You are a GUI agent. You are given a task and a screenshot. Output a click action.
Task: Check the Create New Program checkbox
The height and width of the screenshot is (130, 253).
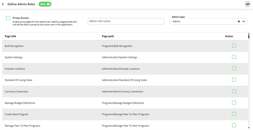(x=234, y=114)
